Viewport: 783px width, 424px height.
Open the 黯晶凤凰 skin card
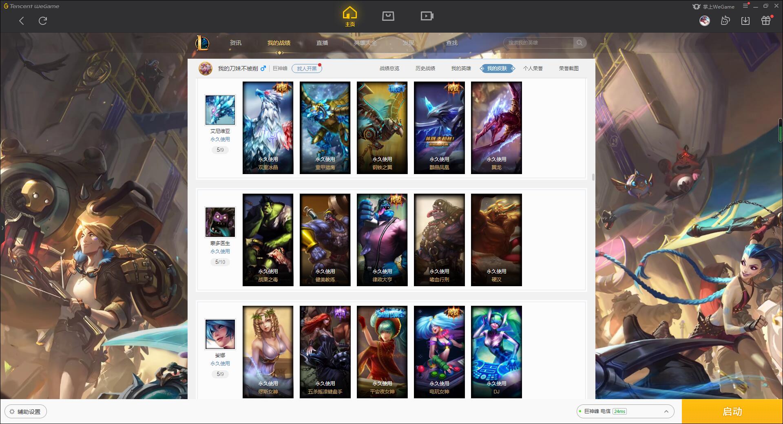[439, 128]
